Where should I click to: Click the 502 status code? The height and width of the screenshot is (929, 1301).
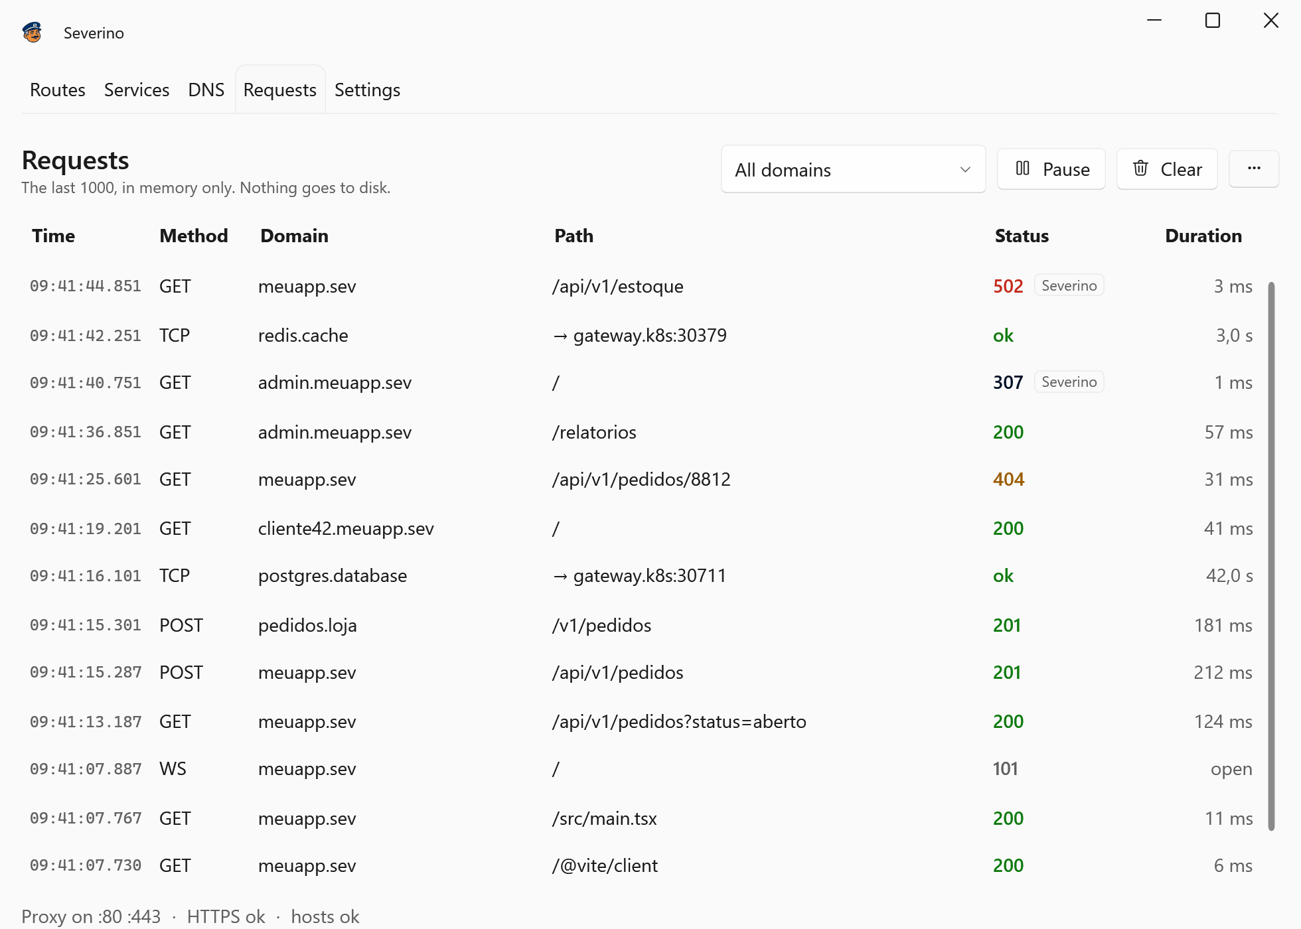coord(1008,286)
